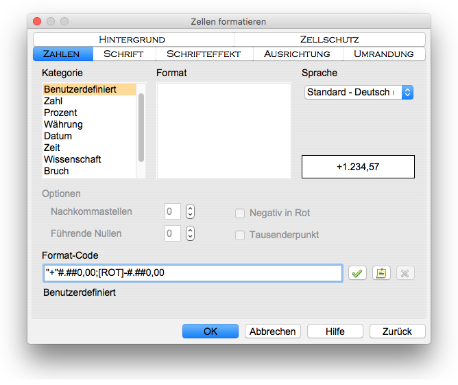Pick the Zeit category
This screenshot has width=458, height=385.
click(89, 148)
